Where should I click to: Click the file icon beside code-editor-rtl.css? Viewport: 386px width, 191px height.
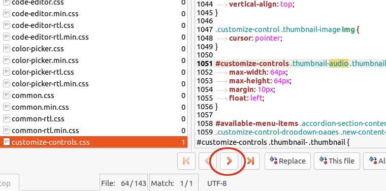click(x=7, y=25)
